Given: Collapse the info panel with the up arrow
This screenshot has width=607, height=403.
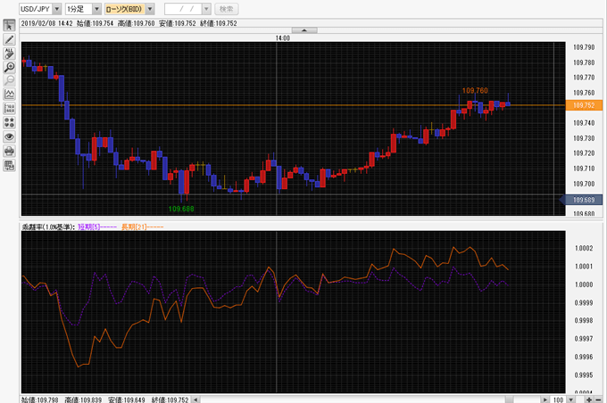Looking at the screenshot, I should tap(304, 30).
